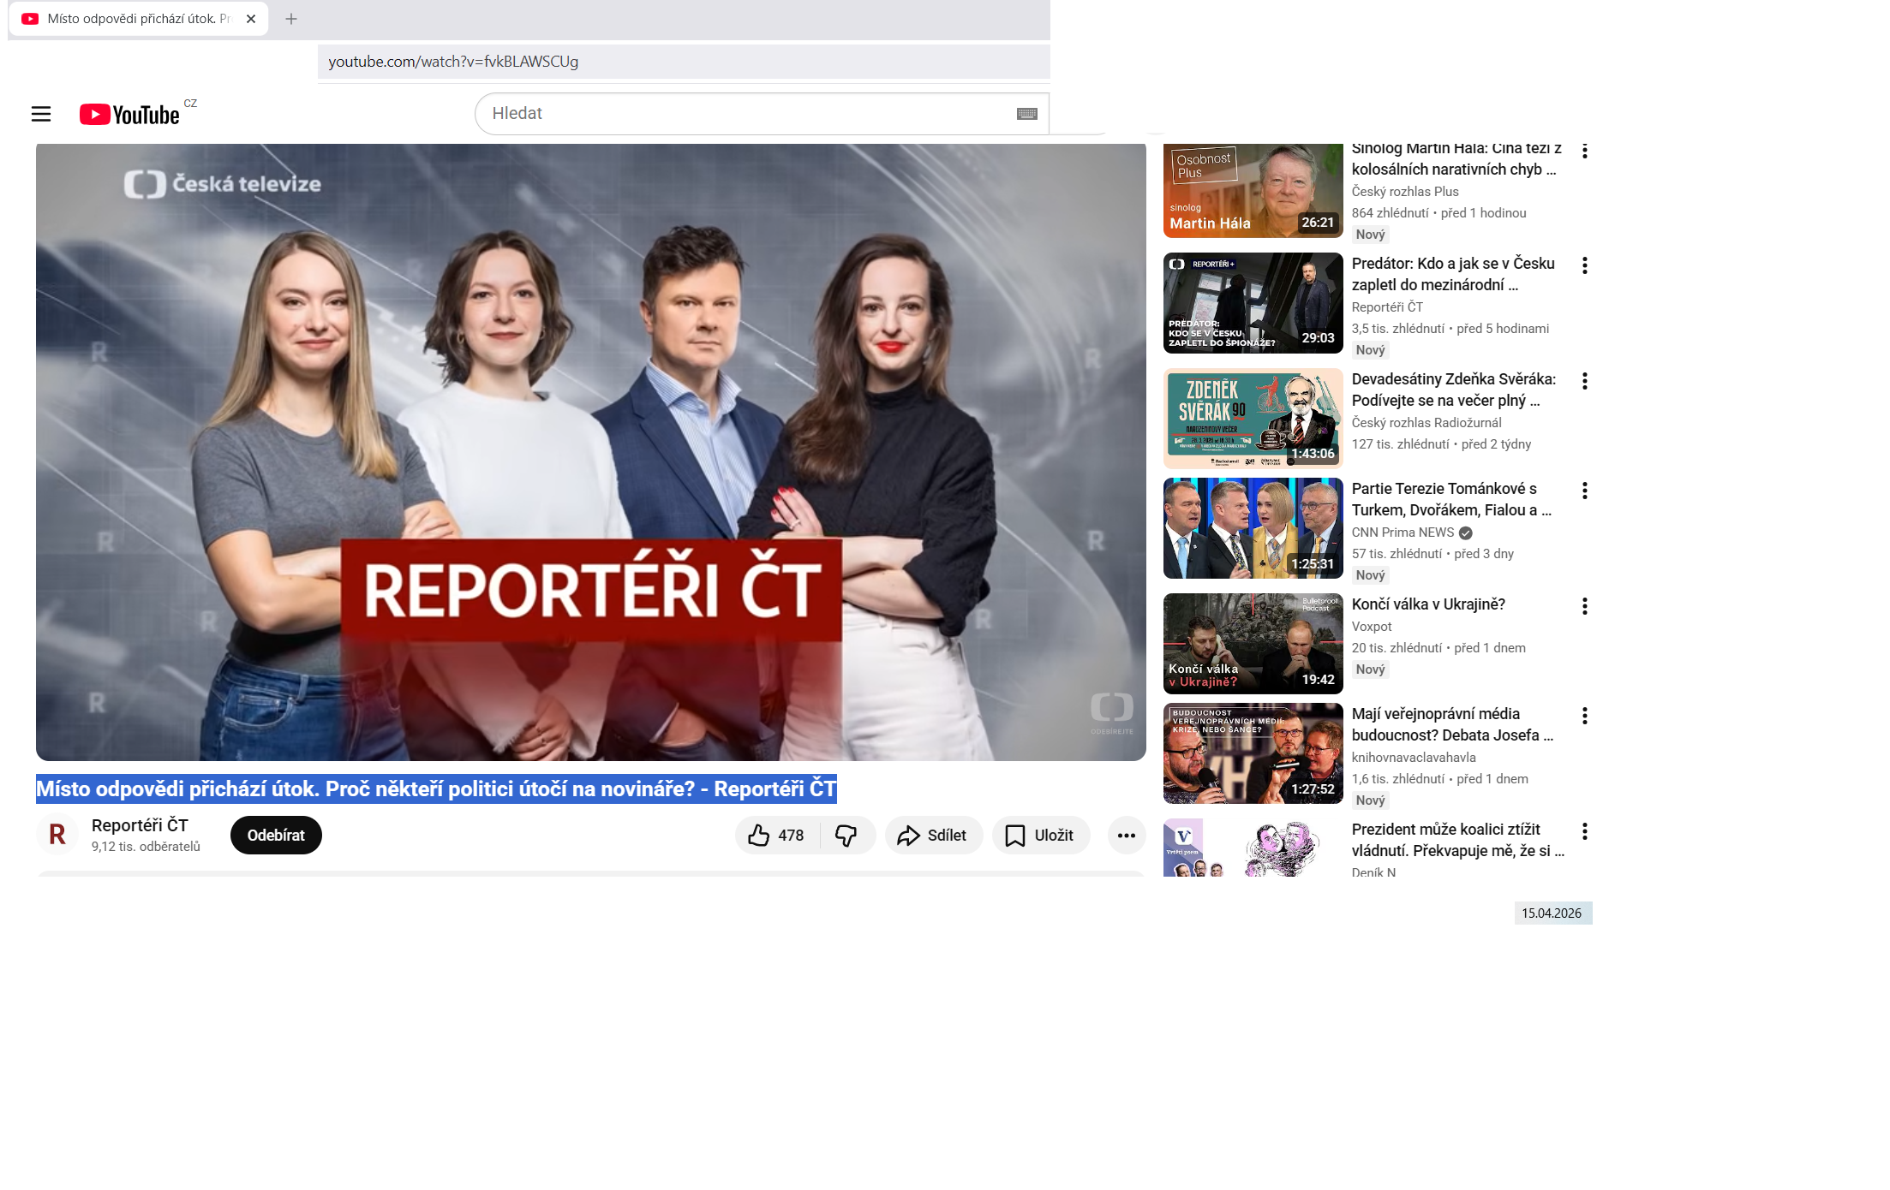Click the YouTube logo home link

130,115
